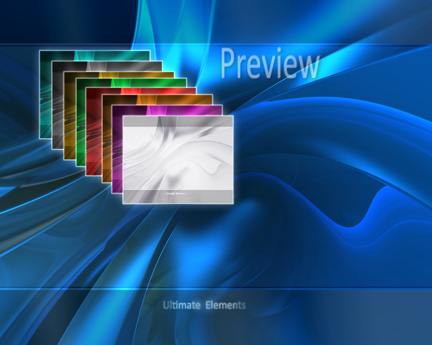Click the large Preview title text

pos(270,64)
